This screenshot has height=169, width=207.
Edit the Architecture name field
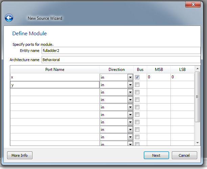(x=120, y=60)
